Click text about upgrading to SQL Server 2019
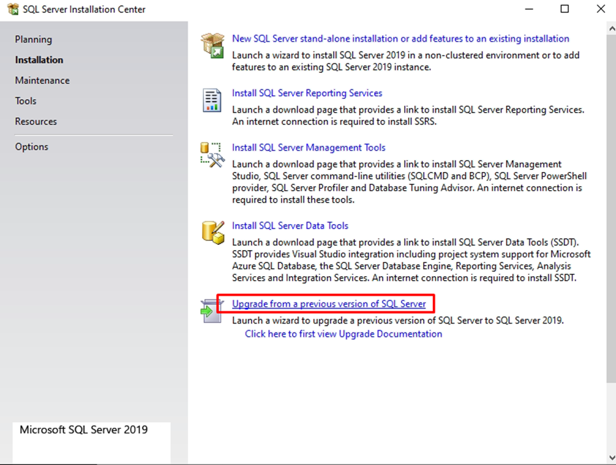Viewport: 616px width, 465px height. [x=398, y=320]
